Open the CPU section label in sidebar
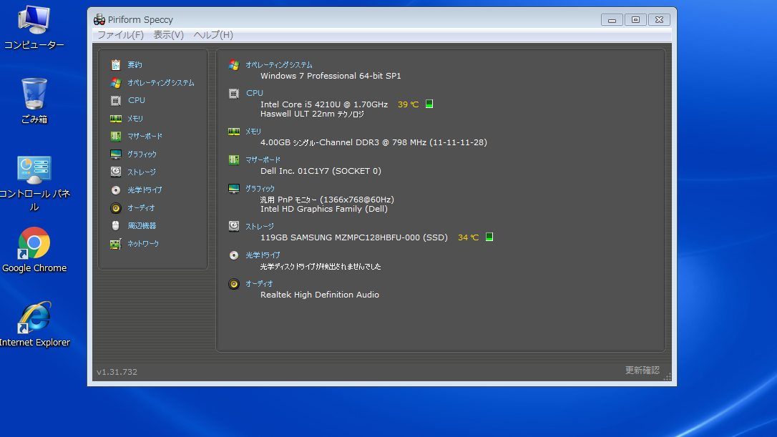The width and height of the screenshot is (777, 437). (x=137, y=100)
